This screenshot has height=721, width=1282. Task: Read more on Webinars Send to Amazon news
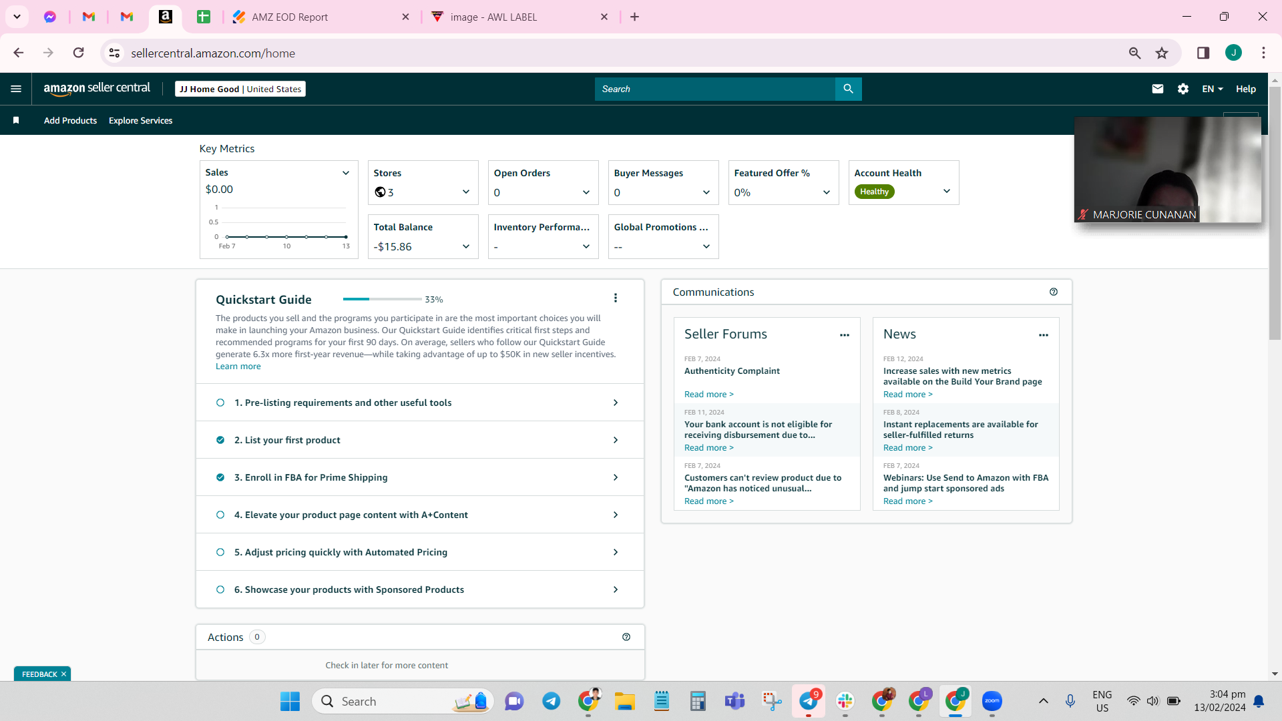908,501
